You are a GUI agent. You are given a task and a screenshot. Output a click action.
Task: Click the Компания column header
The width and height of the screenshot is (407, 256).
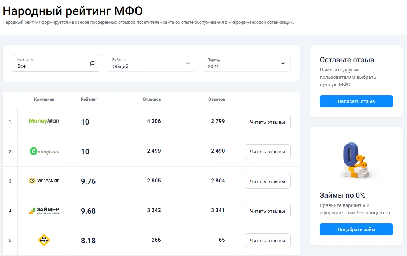point(44,99)
